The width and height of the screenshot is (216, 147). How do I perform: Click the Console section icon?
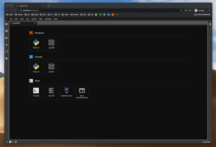click(31, 57)
